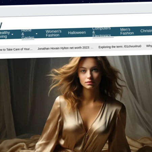Image resolution: width=152 pixels, height=152 pixels.
Task: Open the Home & Garden menu item
Action: coord(28,34)
